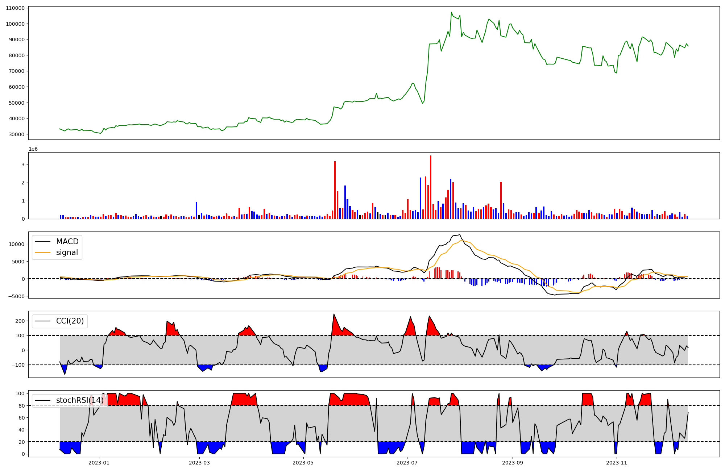The height and width of the screenshot is (471, 725).
Task: Click the -5000 MACD axis tick label
Action: point(17,296)
